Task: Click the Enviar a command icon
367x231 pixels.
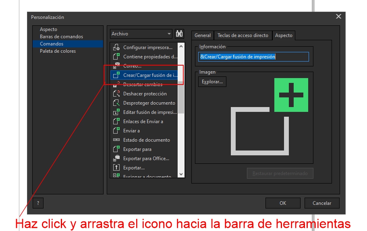Action: point(116,131)
